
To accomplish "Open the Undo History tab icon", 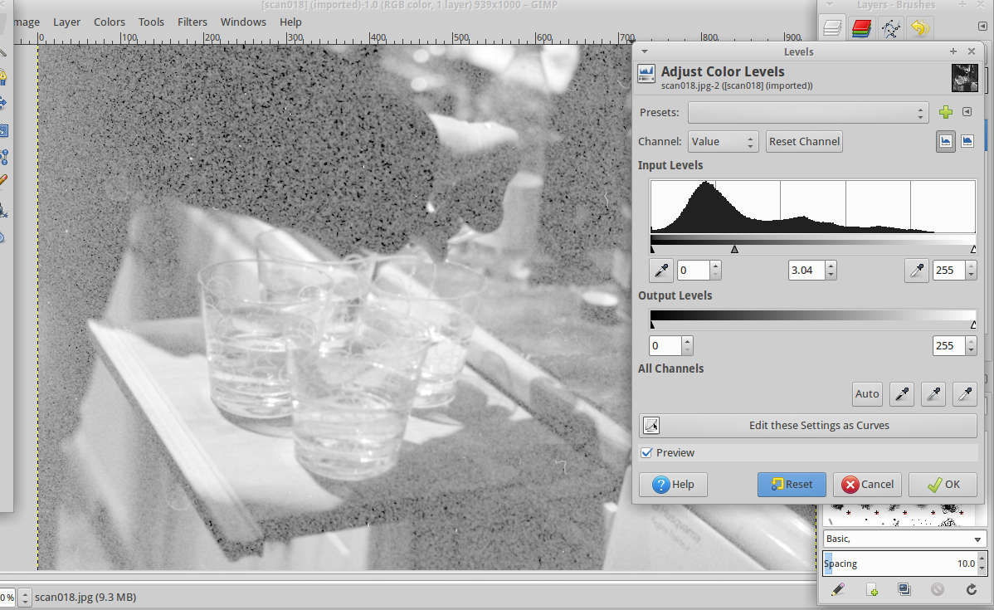I will click(x=918, y=28).
